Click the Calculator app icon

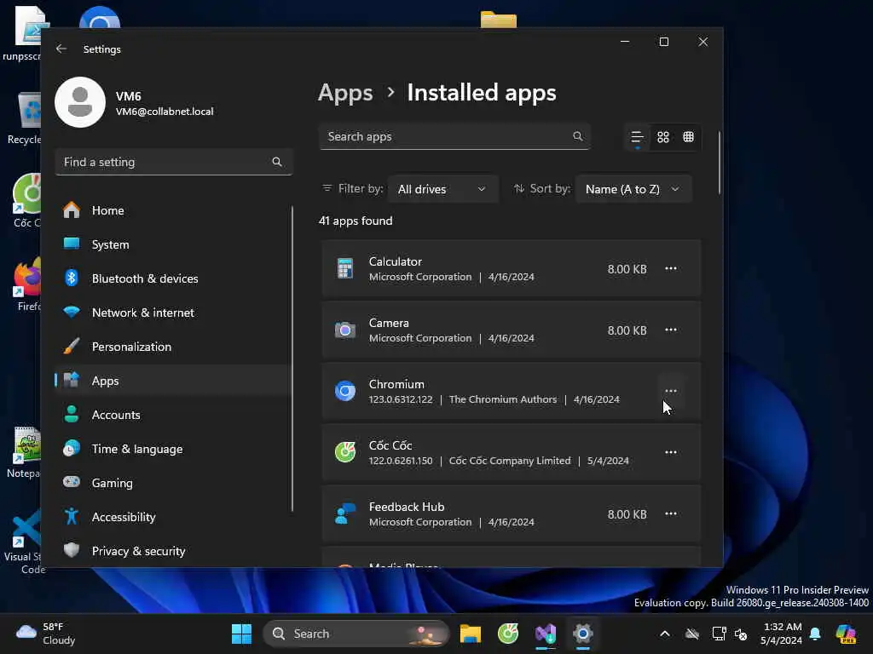coord(345,268)
